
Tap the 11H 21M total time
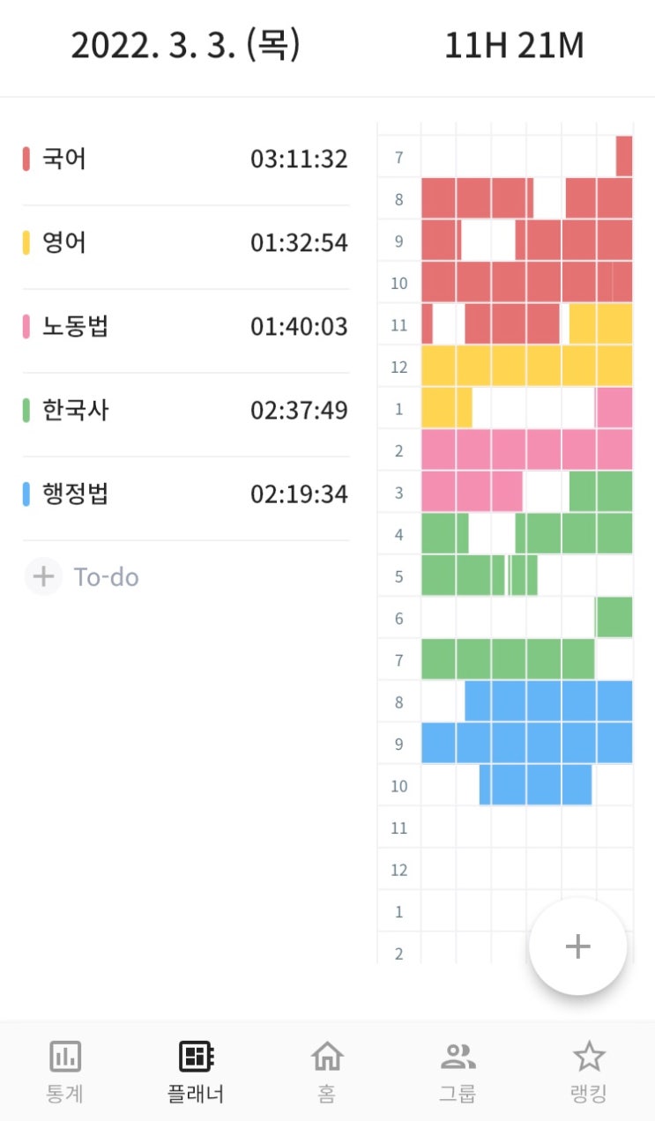[x=514, y=46]
